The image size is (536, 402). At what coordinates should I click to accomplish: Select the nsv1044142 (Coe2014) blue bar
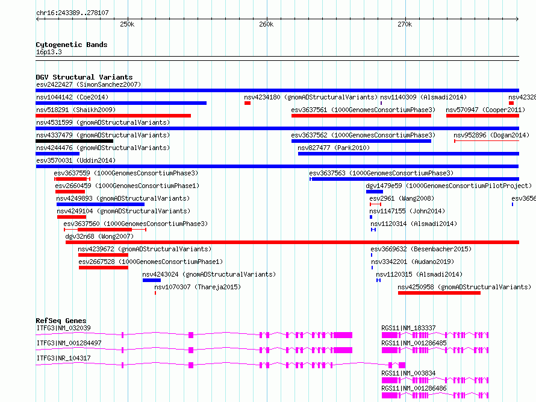tap(121, 103)
